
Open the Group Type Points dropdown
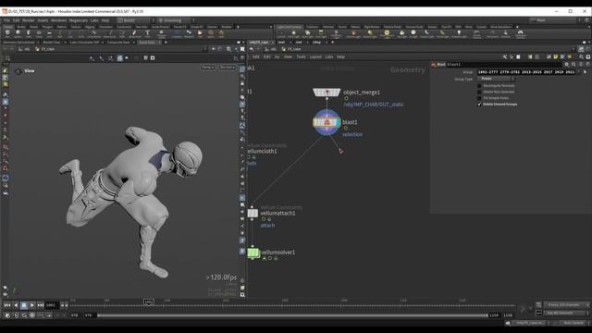tap(496, 79)
